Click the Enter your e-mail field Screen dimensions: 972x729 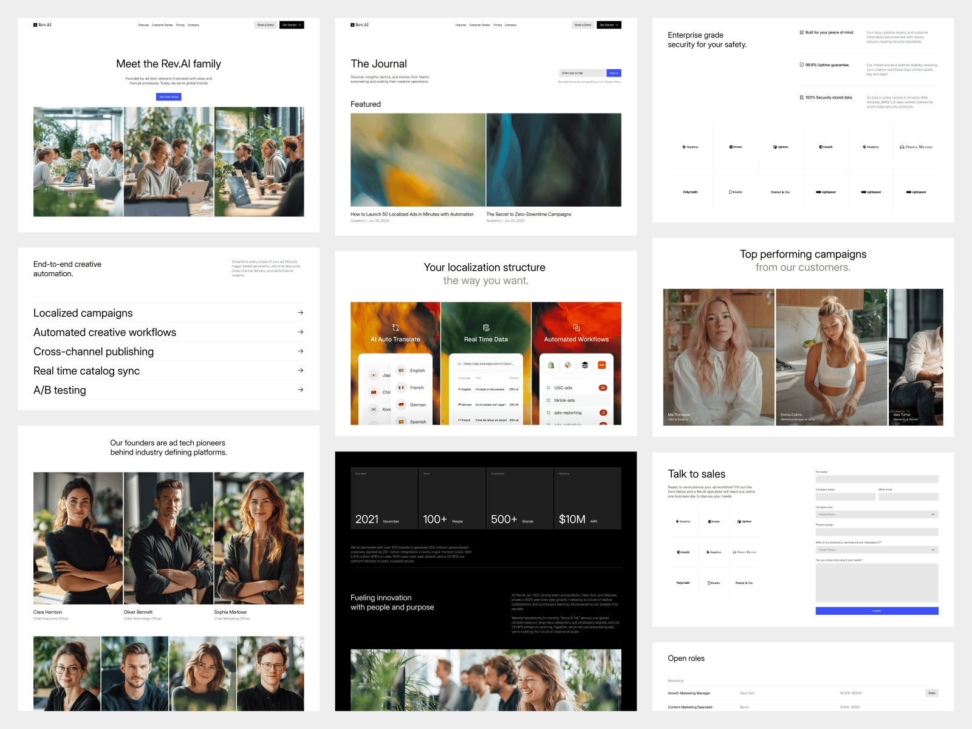click(581, 73)
